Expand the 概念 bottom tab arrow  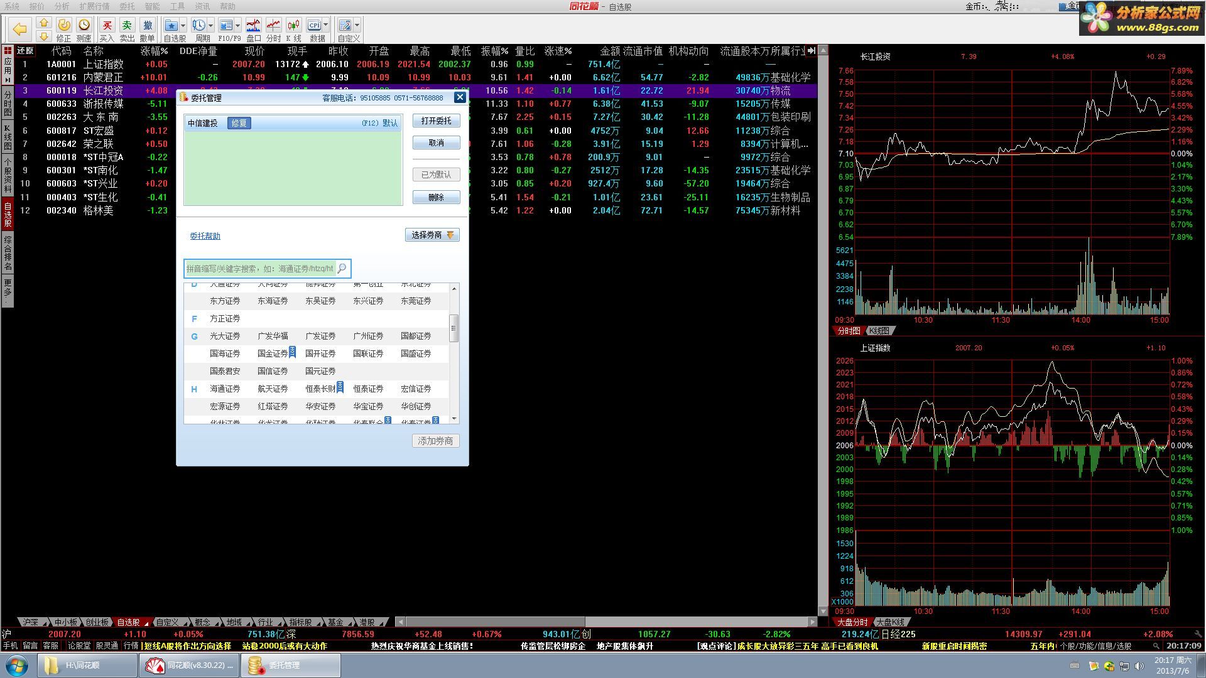(216, 623)
